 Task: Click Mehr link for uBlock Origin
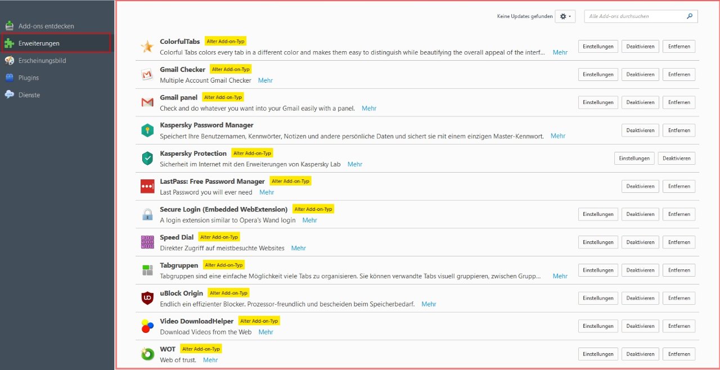click(x=429, y=304)
